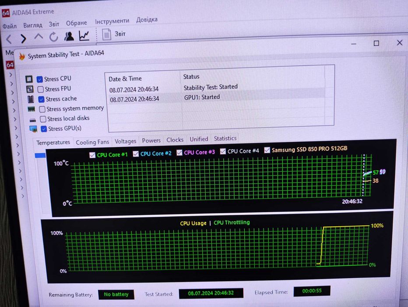The image size is (408, 307).
Task: Uncheck the Stress CPU checkbox
Action: (39, 79)
